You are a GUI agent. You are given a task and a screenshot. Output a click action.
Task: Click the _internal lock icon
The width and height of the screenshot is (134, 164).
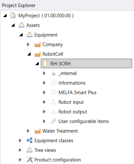(x=54, y=73)
